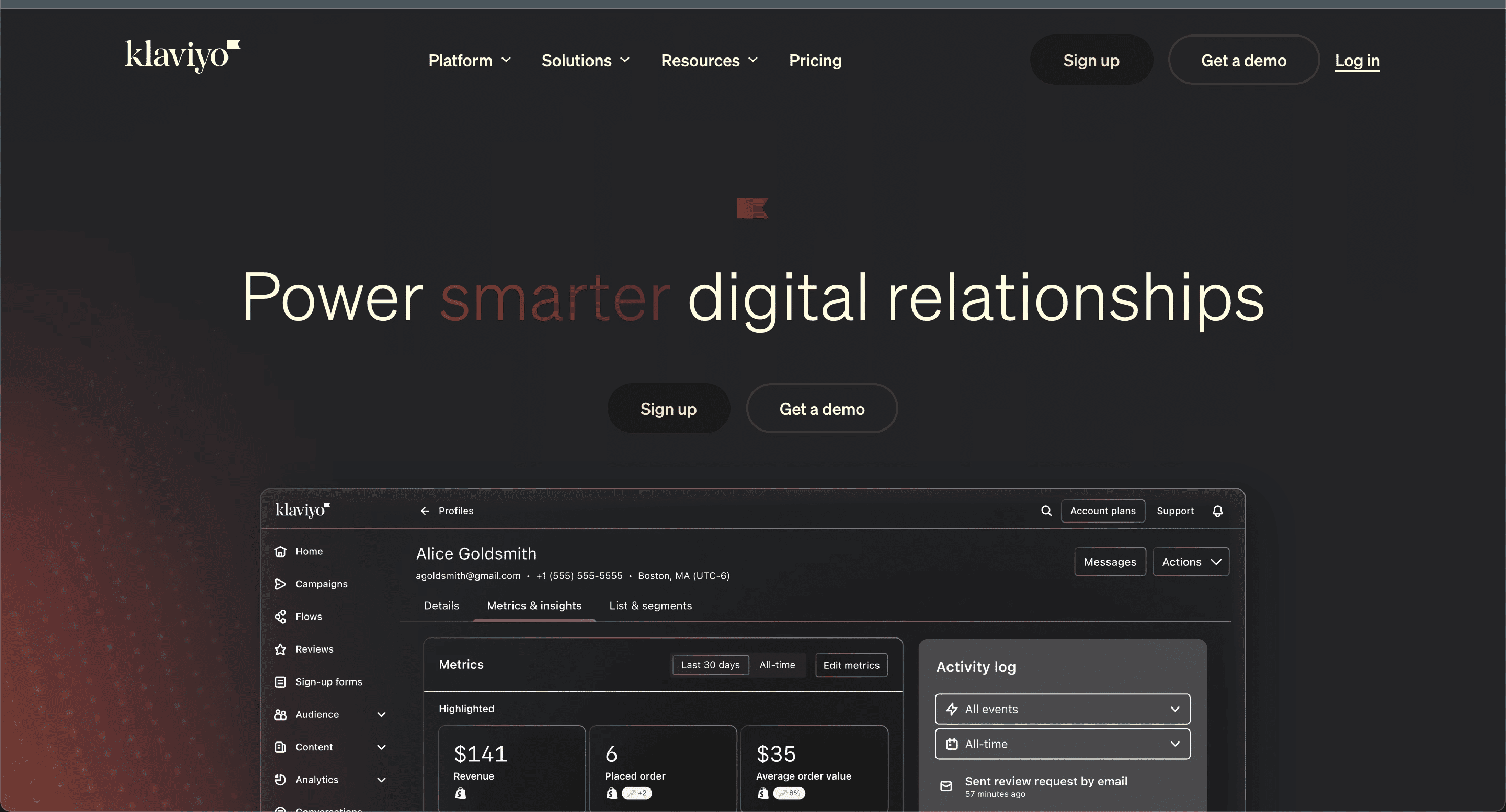Open Sign-up forms in the sidebar
1506x812 pixels.
(x=328, y=682)
